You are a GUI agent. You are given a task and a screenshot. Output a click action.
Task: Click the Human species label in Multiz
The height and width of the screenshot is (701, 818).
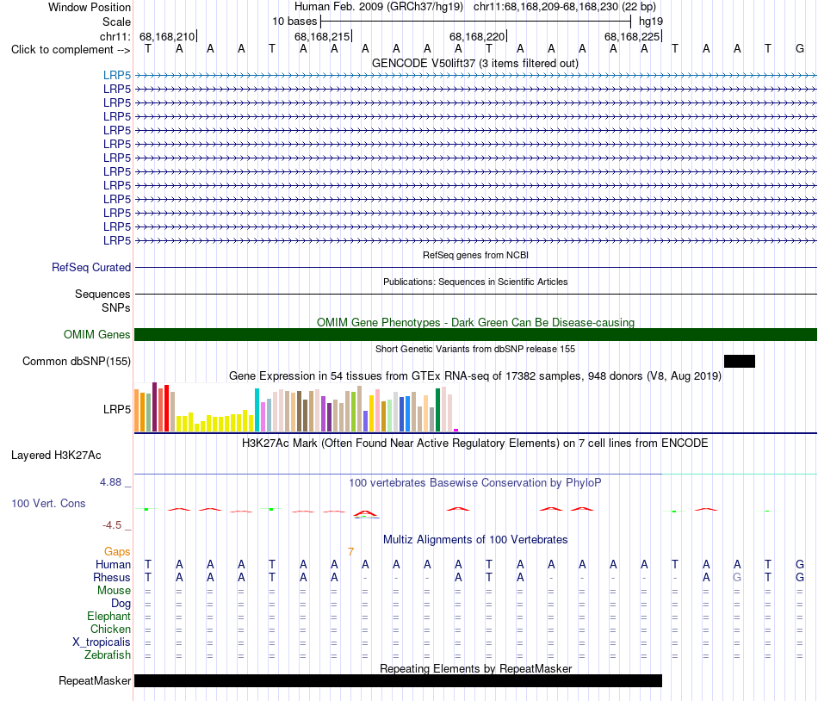click(x=113, y=564)
